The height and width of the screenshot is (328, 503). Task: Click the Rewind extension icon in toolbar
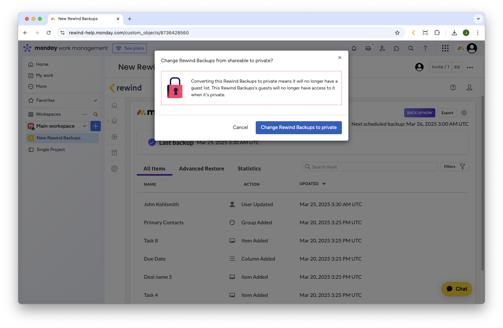pyautogui.click(x=414, y=33)
